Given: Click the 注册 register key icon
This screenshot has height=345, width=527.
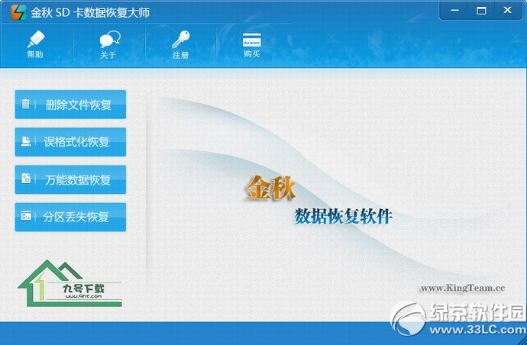Looking at the screenshot, I should pyautogui.click(x=181, y=44).
